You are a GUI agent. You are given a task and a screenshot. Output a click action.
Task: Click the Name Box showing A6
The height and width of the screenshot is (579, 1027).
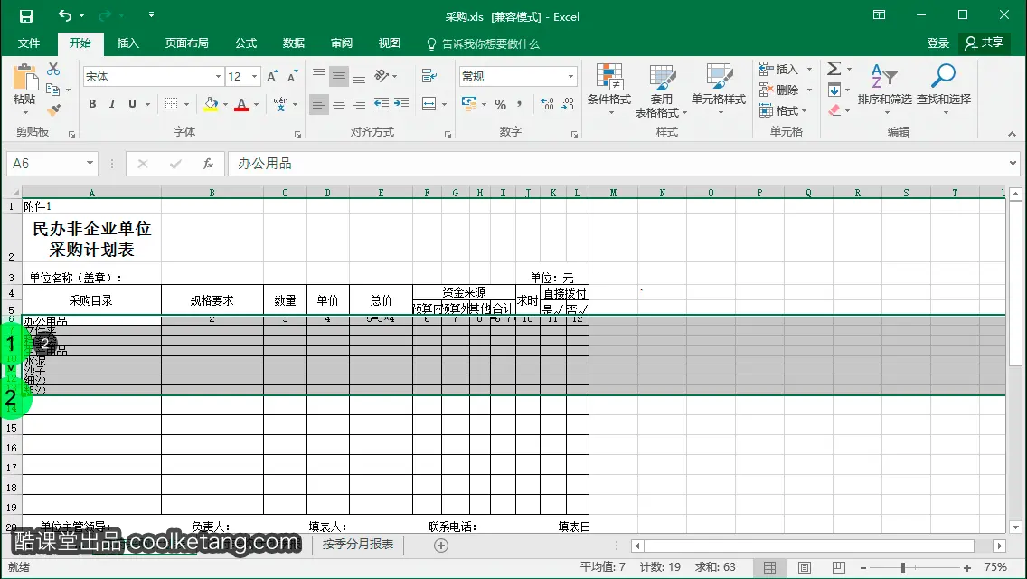click(x=52, y=163)
